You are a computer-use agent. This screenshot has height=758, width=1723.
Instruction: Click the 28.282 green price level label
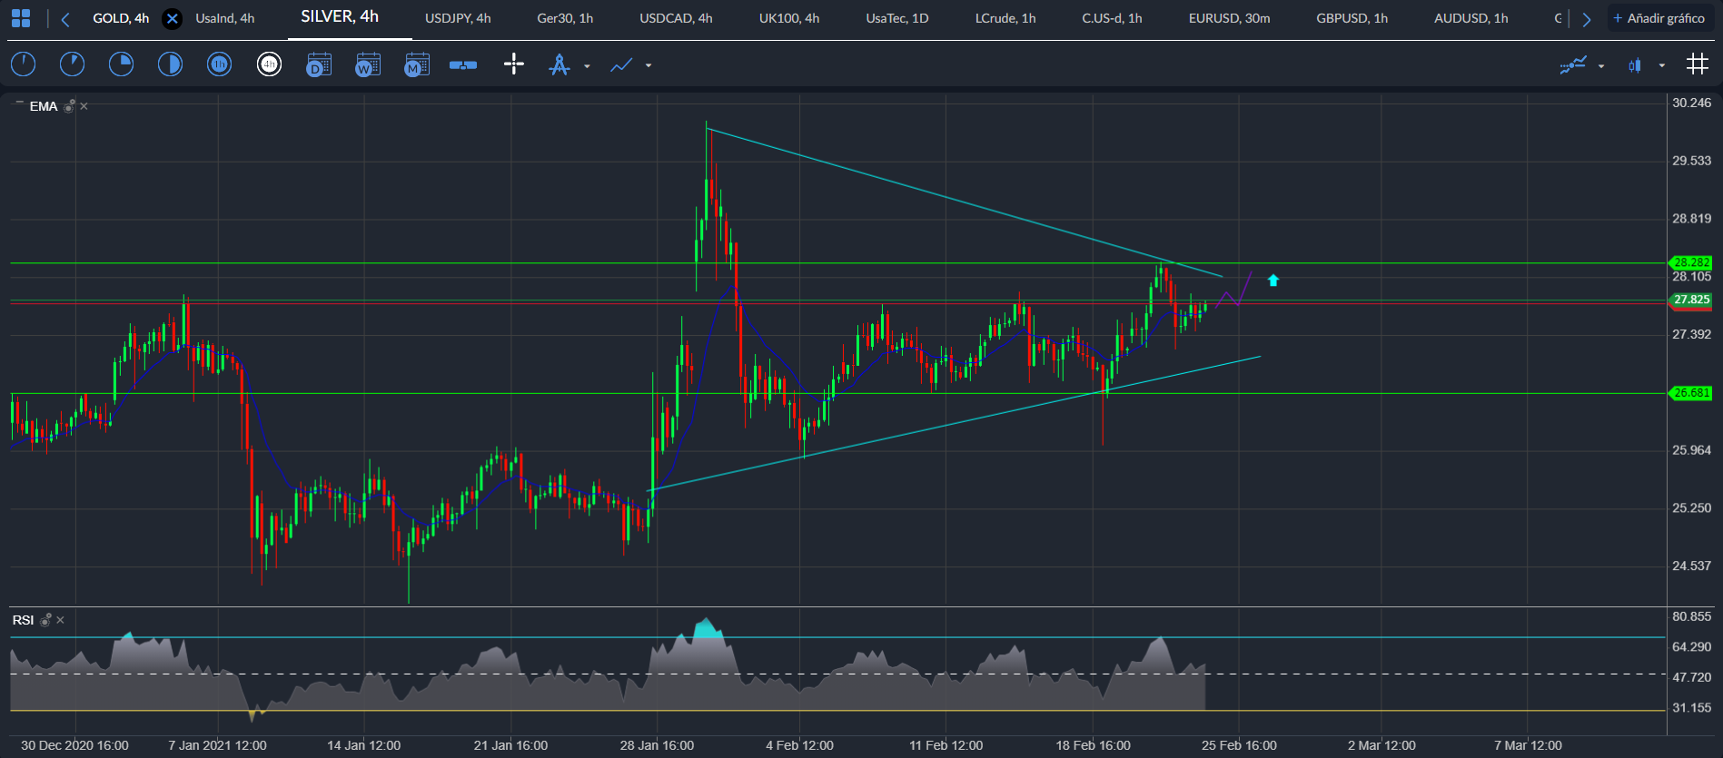(x=1691, y=262)
